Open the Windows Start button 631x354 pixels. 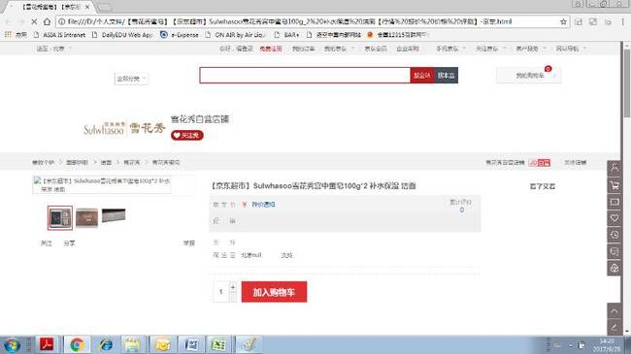click(12, 345)
